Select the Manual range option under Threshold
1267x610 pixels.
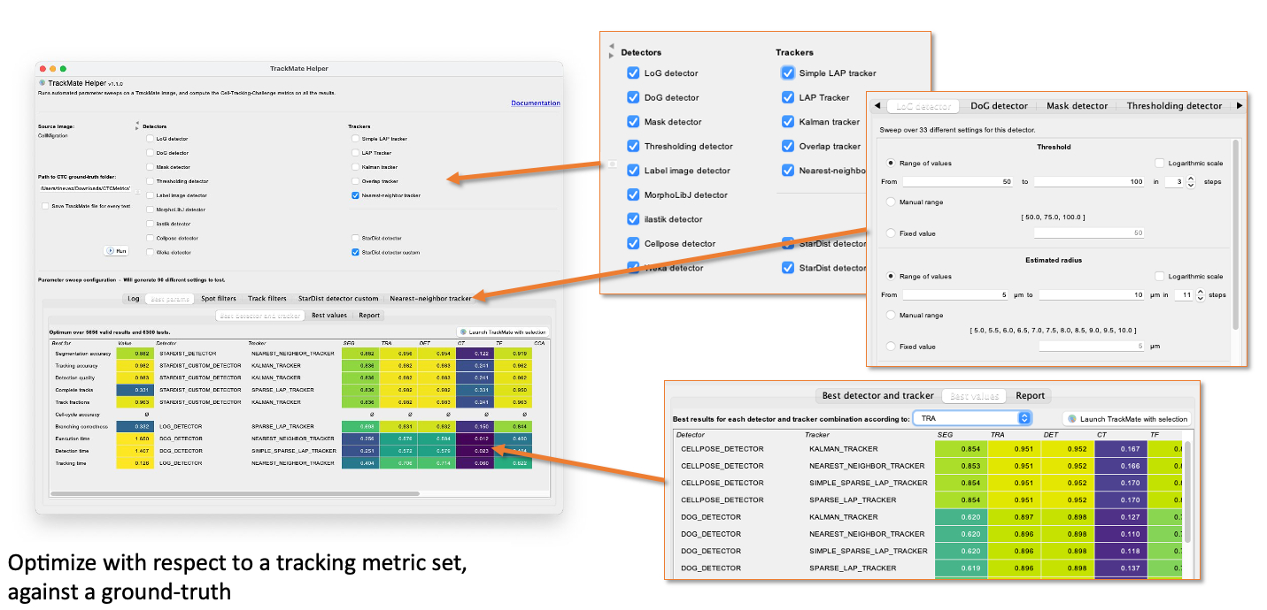[891, 202]
